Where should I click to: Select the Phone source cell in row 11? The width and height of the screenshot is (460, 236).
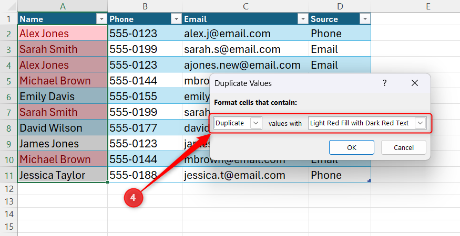click(x=340, y=175)
